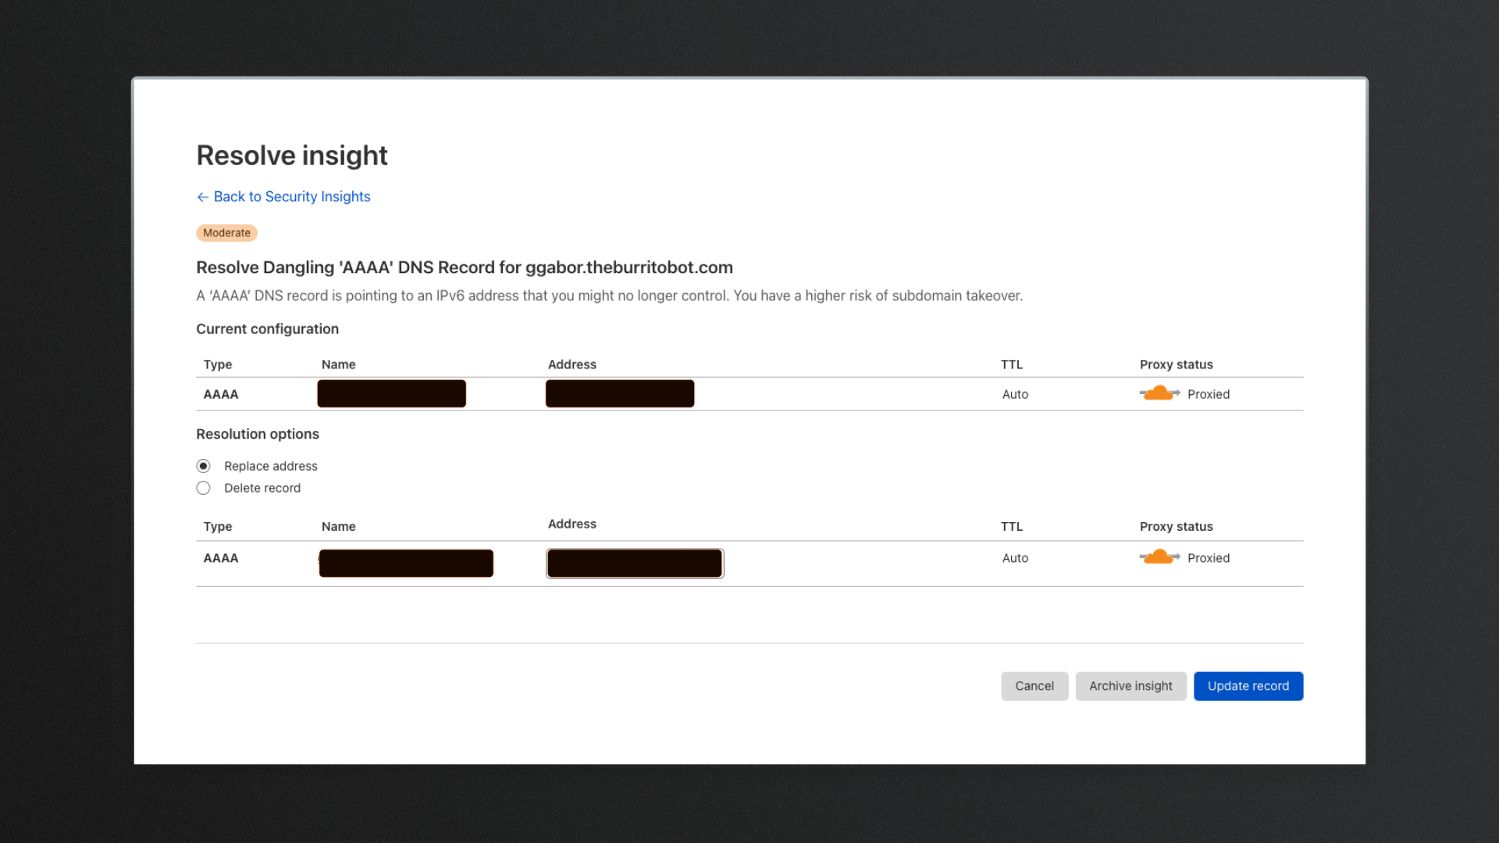Click the redacted Address in Current configuration
This screenshot has height=843, width=1499.
(x=620, y=393)
